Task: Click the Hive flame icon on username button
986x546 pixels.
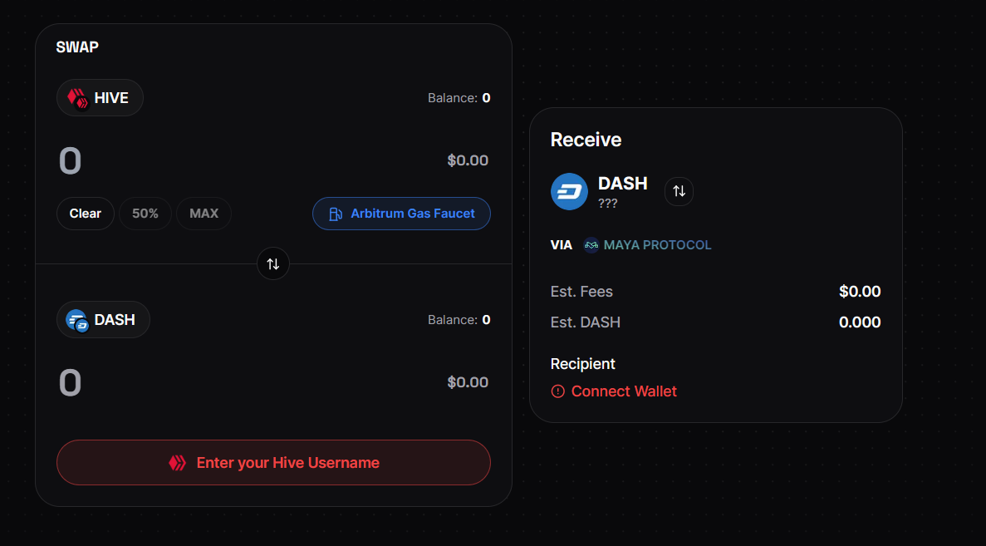Action: pyautogui.click(x=177, y=462)
